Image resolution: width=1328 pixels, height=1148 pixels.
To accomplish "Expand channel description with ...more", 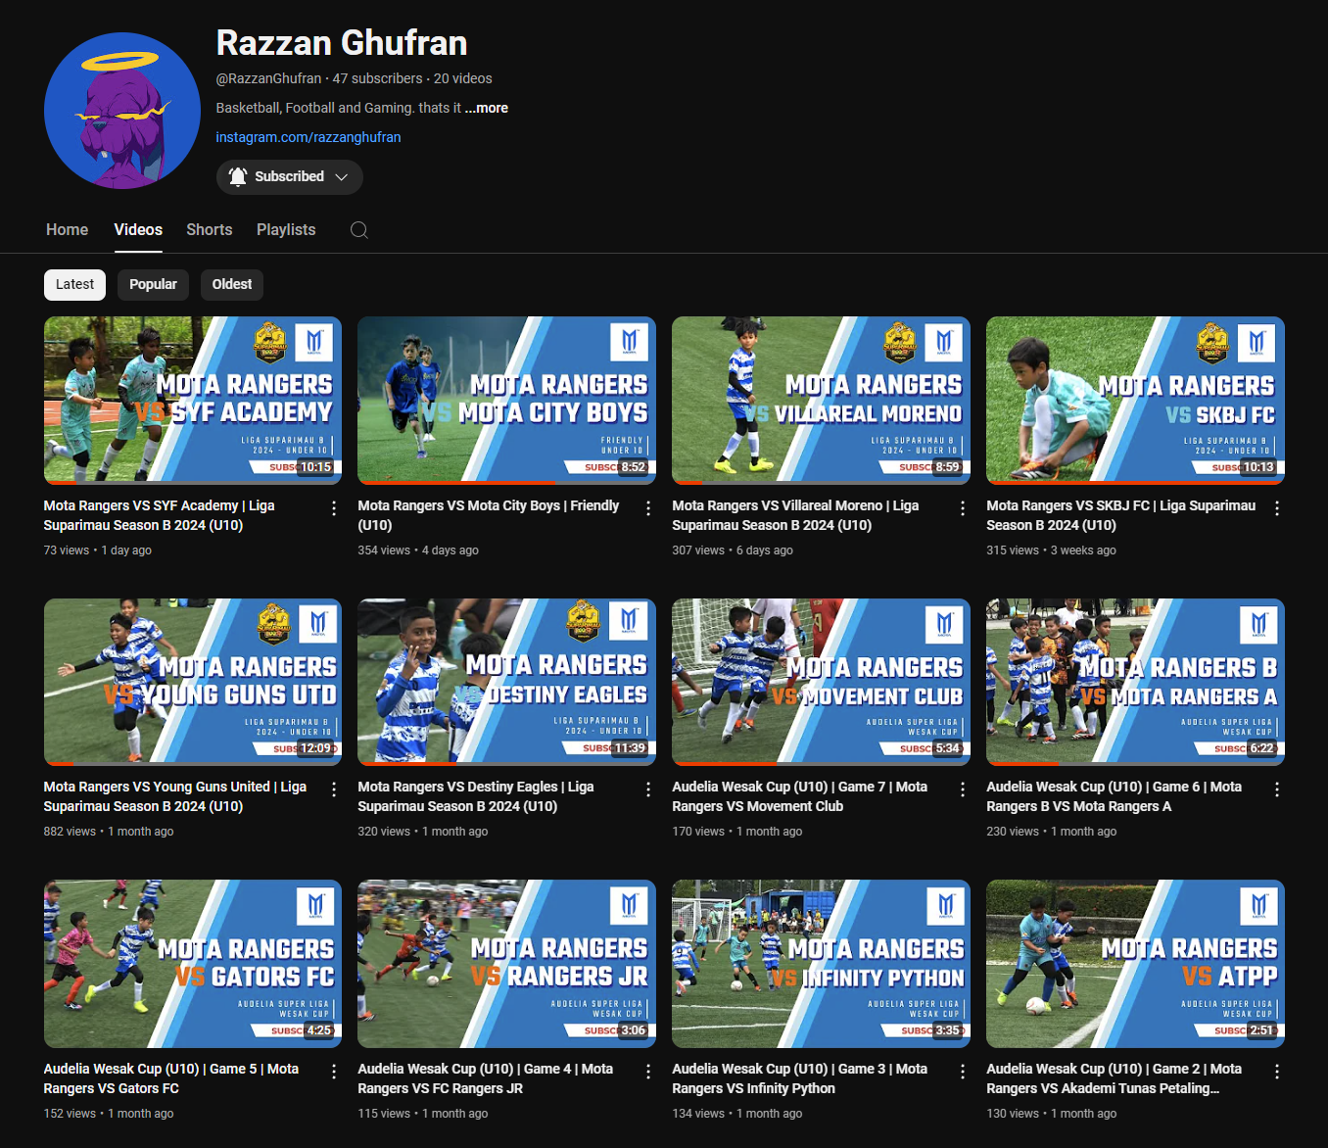I will pyautogui.click(x=487, y=108).
